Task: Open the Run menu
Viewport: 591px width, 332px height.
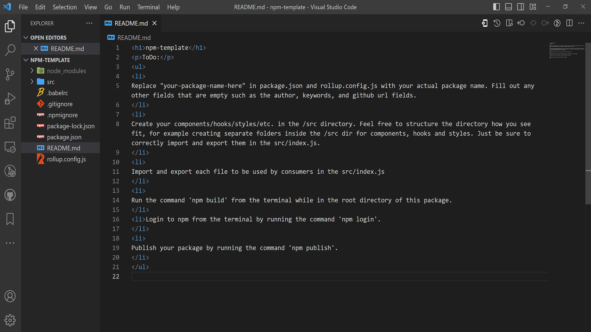Action: pyautogui.click(x=125, y=7)
